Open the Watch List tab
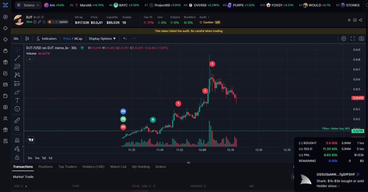Screen dimensions: 368x192 point(118,167)
